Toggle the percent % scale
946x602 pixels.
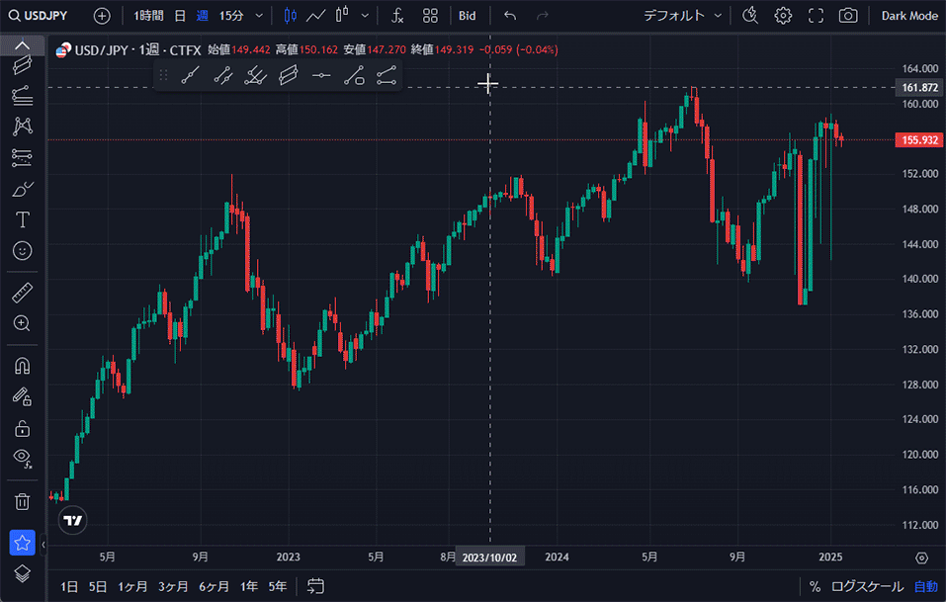click(x=816, y=586)
